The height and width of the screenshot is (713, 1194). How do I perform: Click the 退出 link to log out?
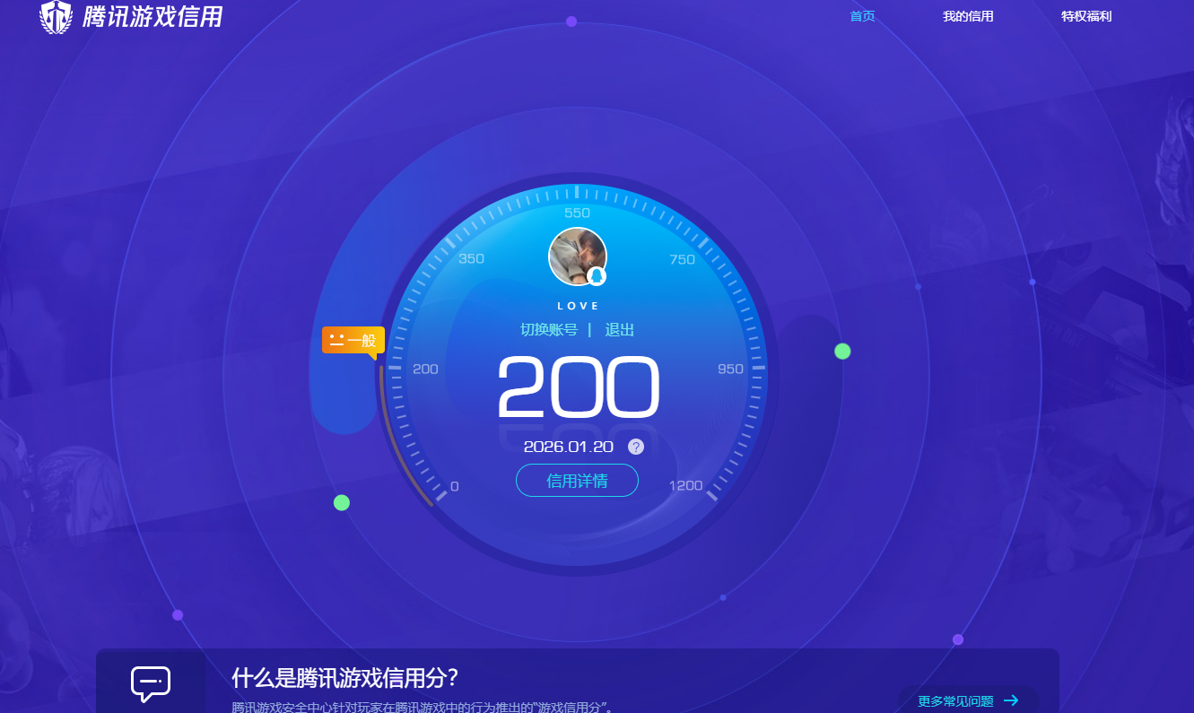[x=621, y=329]
